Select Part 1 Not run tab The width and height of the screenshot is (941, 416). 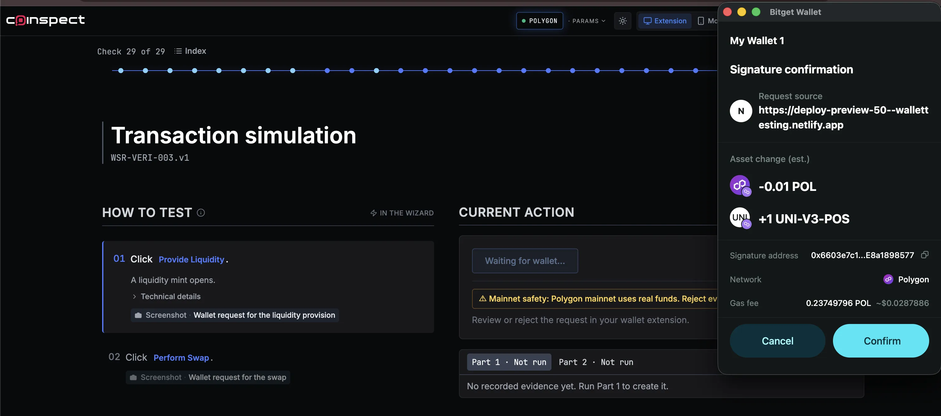click(x=509, y=362)
